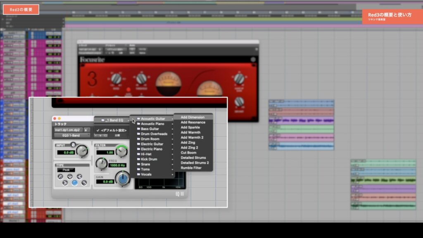This screenshot has height=238, width=423.
Task: Choose the Add Sparkle preset
Action: point(193,127)
